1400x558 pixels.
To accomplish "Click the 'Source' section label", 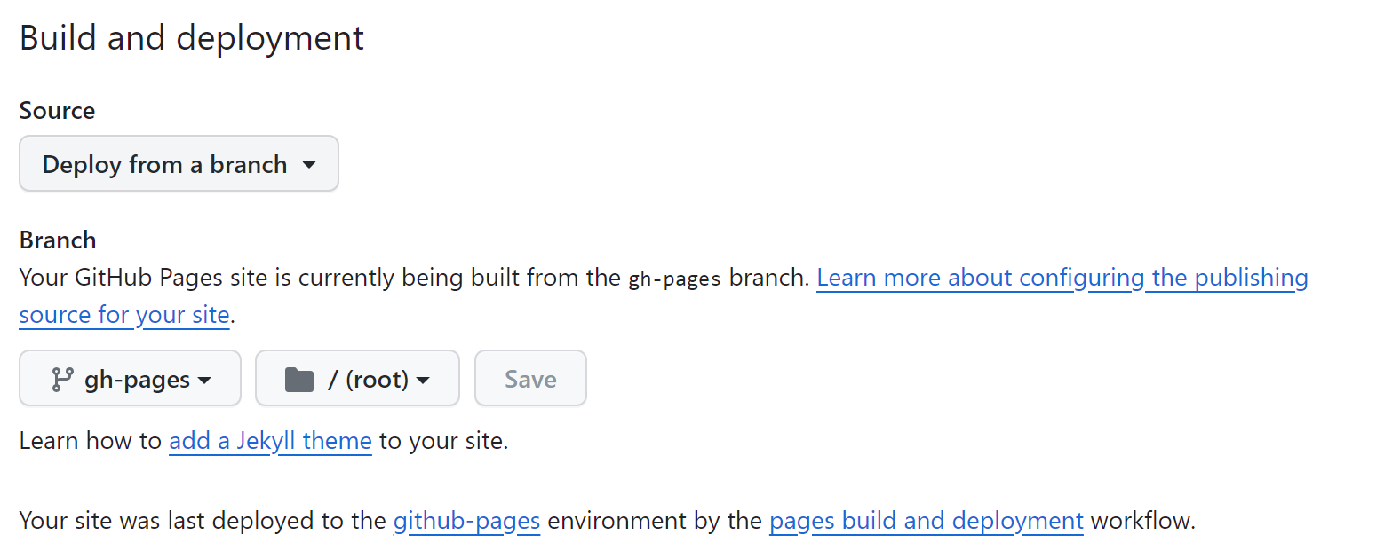I will 57,111.
